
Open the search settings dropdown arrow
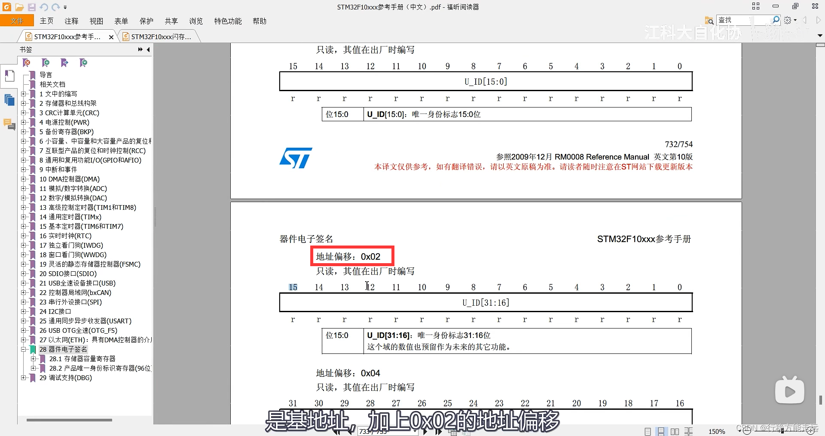[x=795, y=20]
